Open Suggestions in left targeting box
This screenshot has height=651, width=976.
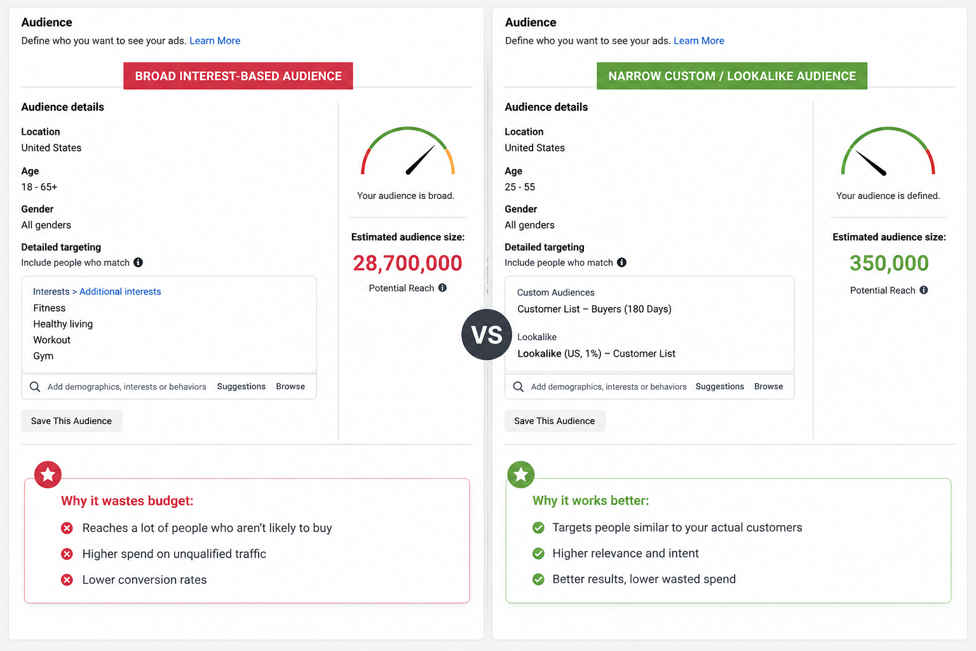[241, 387]
